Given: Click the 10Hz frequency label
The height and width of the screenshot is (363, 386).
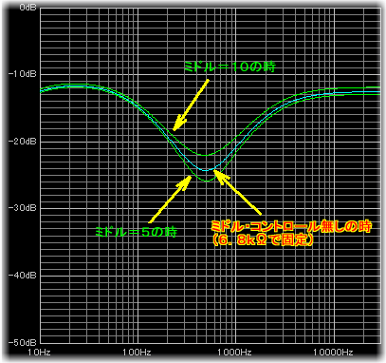Looking at the screenshot, I should tap(39, 353).
